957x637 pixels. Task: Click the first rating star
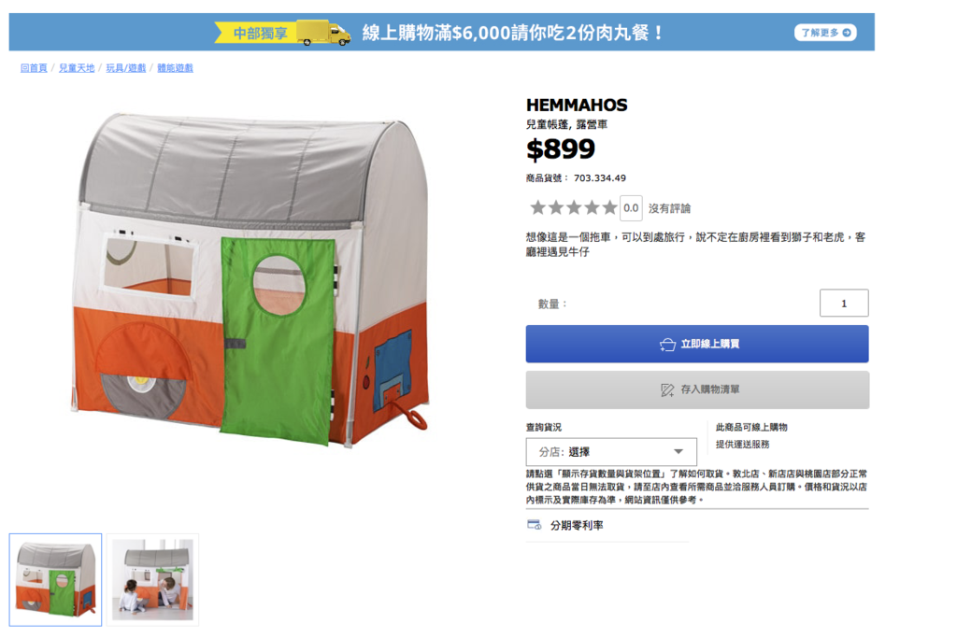(x=537, y=208)
